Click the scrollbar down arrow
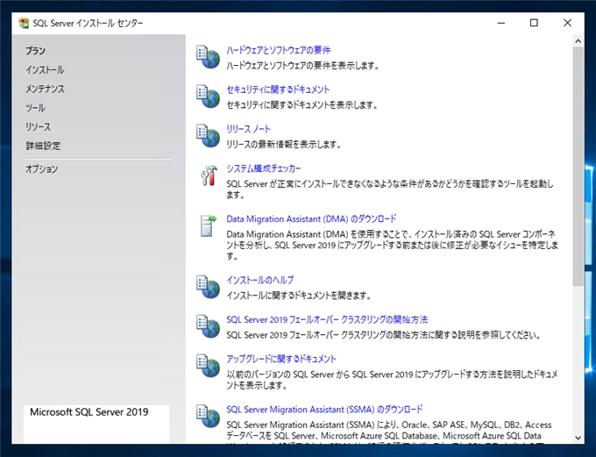The width and height of the screenshot is (596, 457). click(578, 438)
